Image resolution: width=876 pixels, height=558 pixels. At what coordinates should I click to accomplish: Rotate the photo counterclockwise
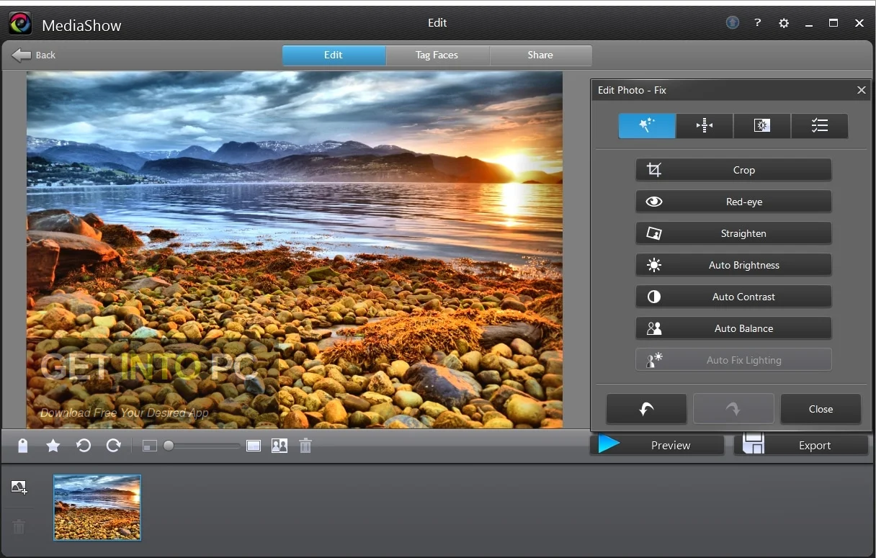pos(84,445)
